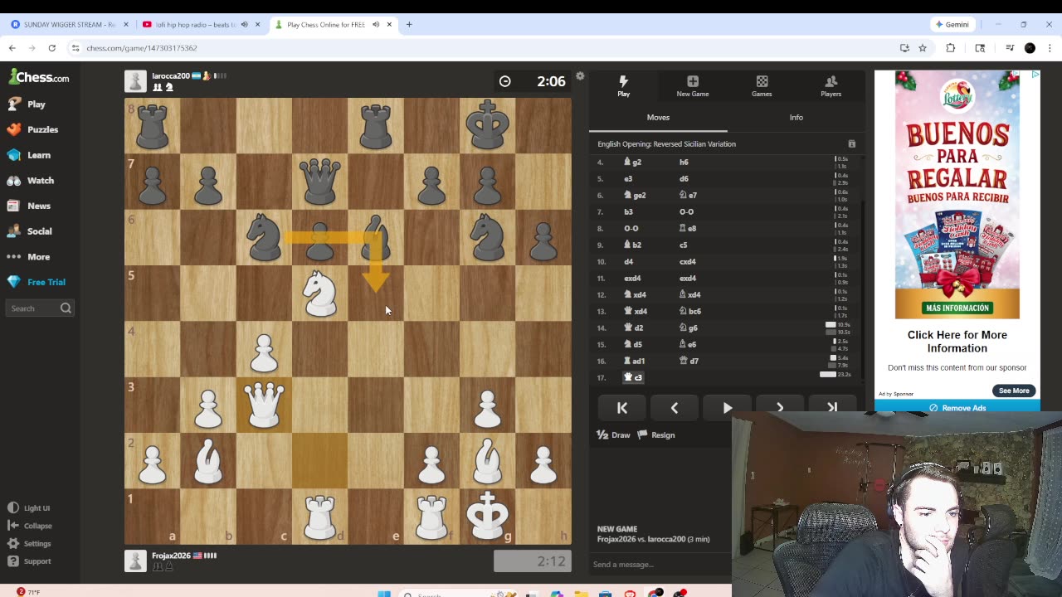Click the Settings item in the sidebar
The image size is (1062, 597).
[x=30, y=544]
